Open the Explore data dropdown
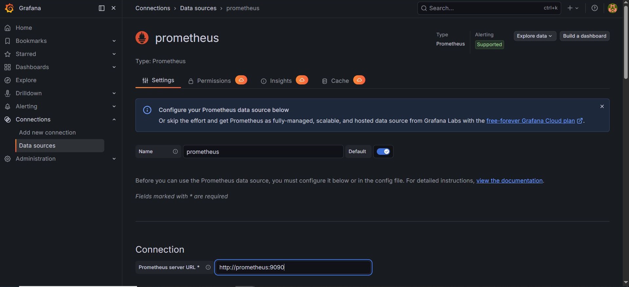629x287 pixels. [x=535, y=36]
